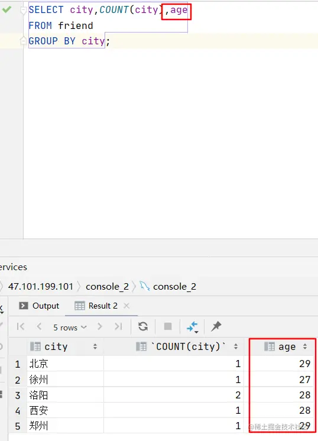The width and height of the screenshot is (318, 441).
Task: Click the 47.101.199.101 breadcrumb
Action: (40, 287)
